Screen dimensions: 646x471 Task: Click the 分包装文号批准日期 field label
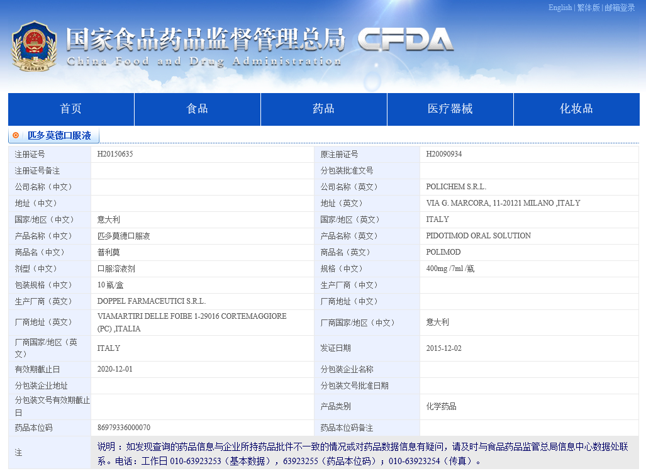coord(354,385)
